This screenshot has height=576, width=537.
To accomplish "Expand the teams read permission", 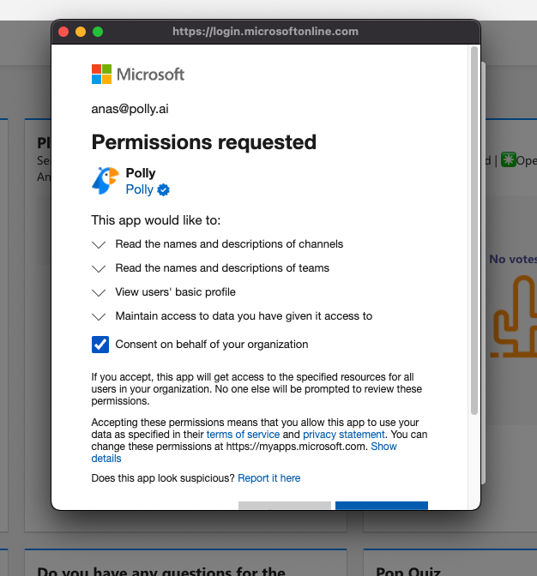I will point(100,268).
